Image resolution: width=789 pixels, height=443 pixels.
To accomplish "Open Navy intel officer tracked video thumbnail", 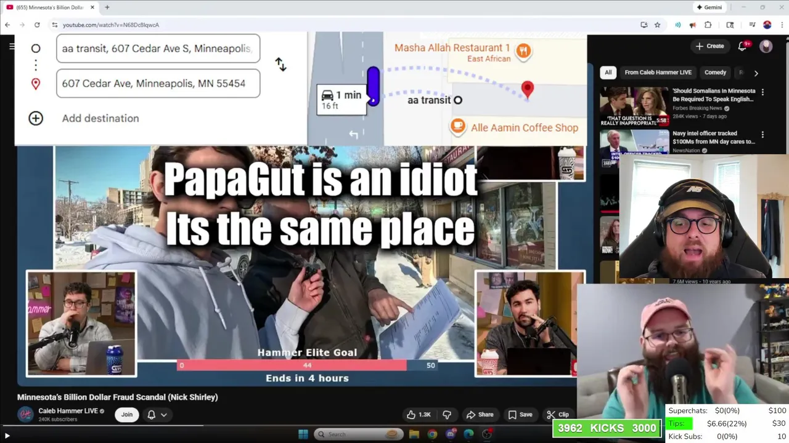I will click(634, 141).
